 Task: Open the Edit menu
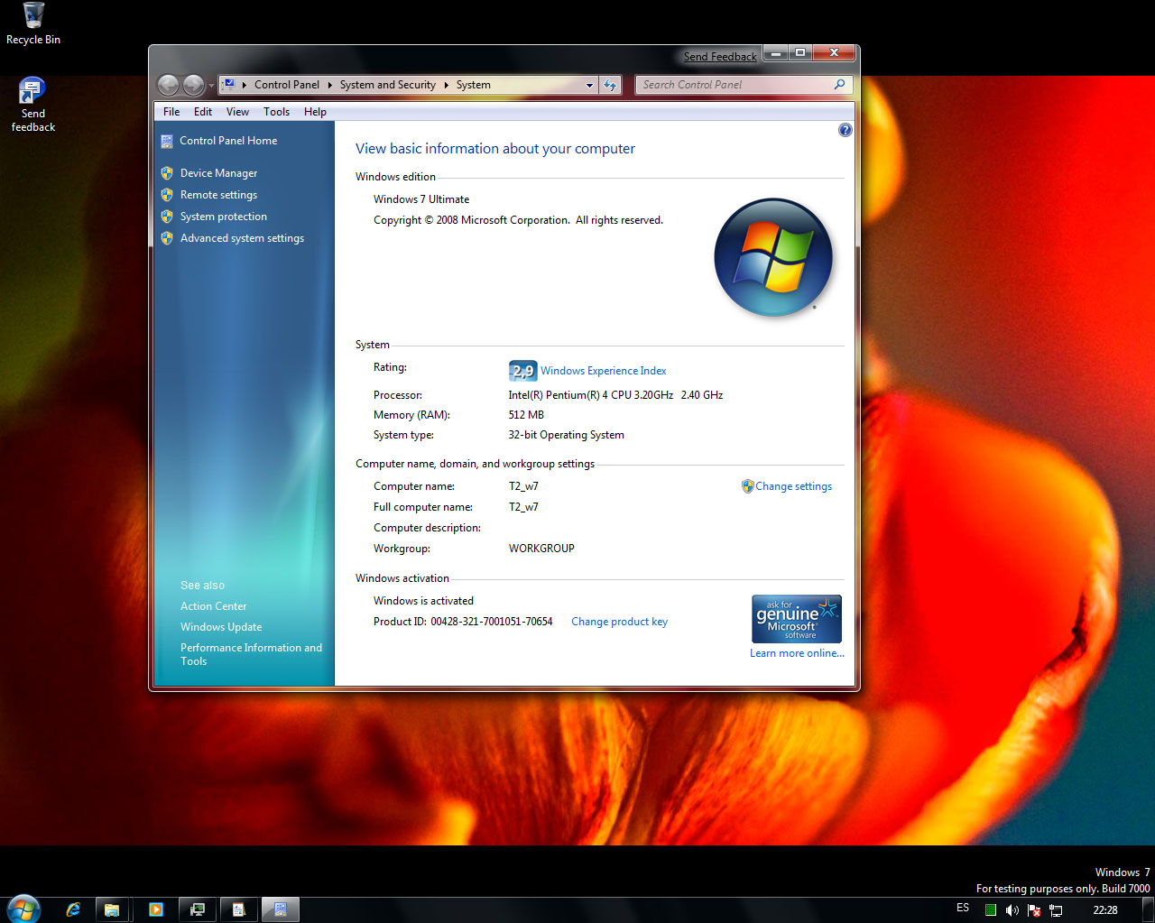tap(203, 112)
